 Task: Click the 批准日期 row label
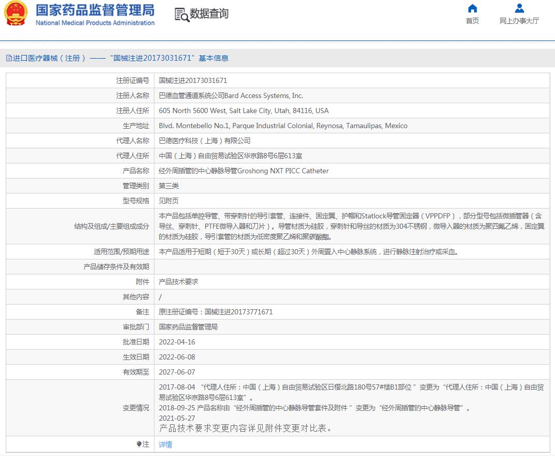tap(136, 342)
